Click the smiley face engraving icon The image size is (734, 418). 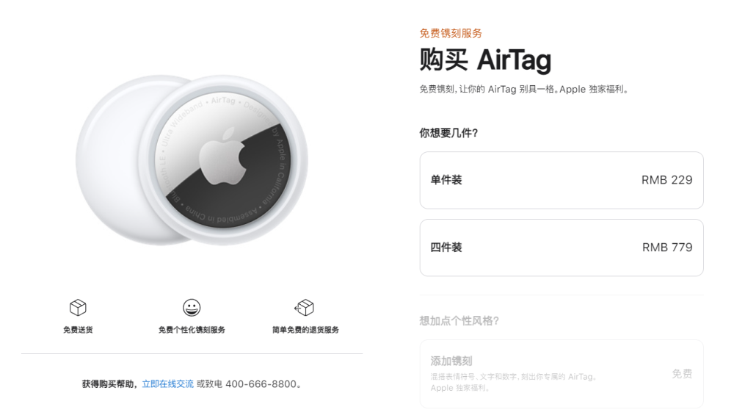coord(192,308)
